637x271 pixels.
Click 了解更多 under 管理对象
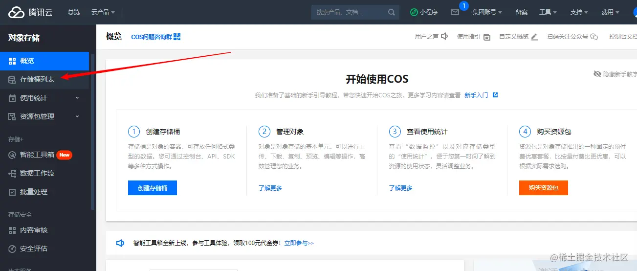[270, 188]
